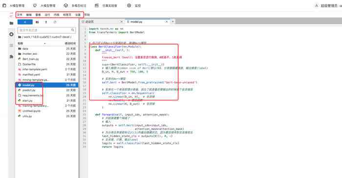Click the new folder icon in file toolbar
This screenshot has width=342, height=178.
37,22
